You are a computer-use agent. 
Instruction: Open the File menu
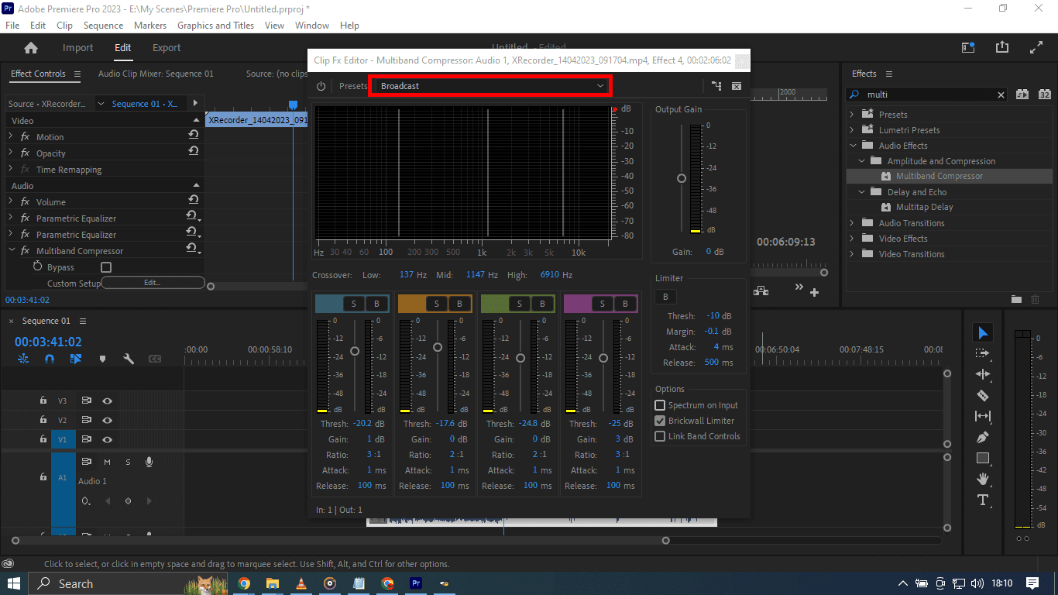coord(12,26)
